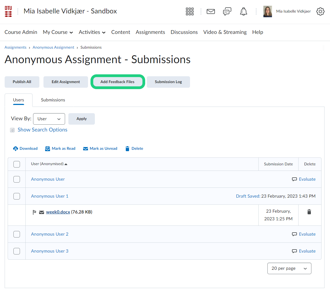Viewport: 330px width, 290px height.
Task: Click the trash icon for week0.docx
Action: pyautogui.click(x=309, y=212)
